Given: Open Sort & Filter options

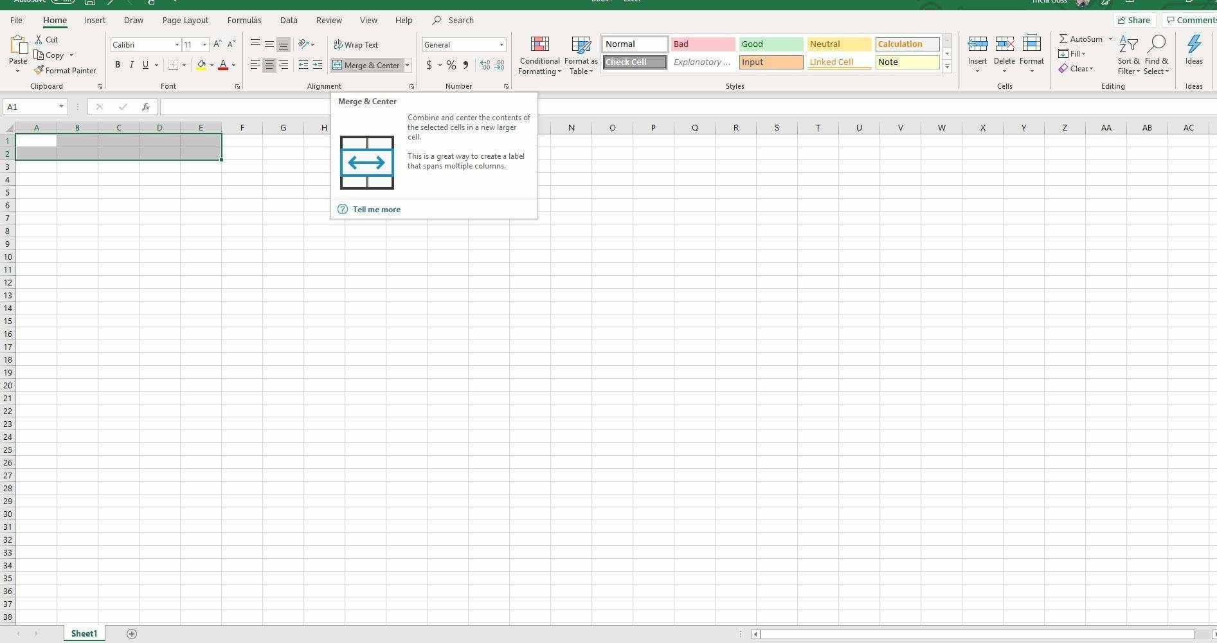Looking at the screenshot, I should pos(1128,55).
